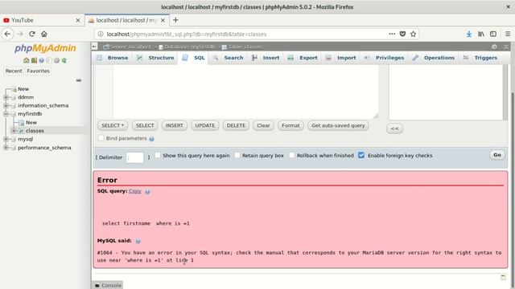Click Clear button for query box
Viewport: 515px width, 289px height.
[x=263, y=126]
